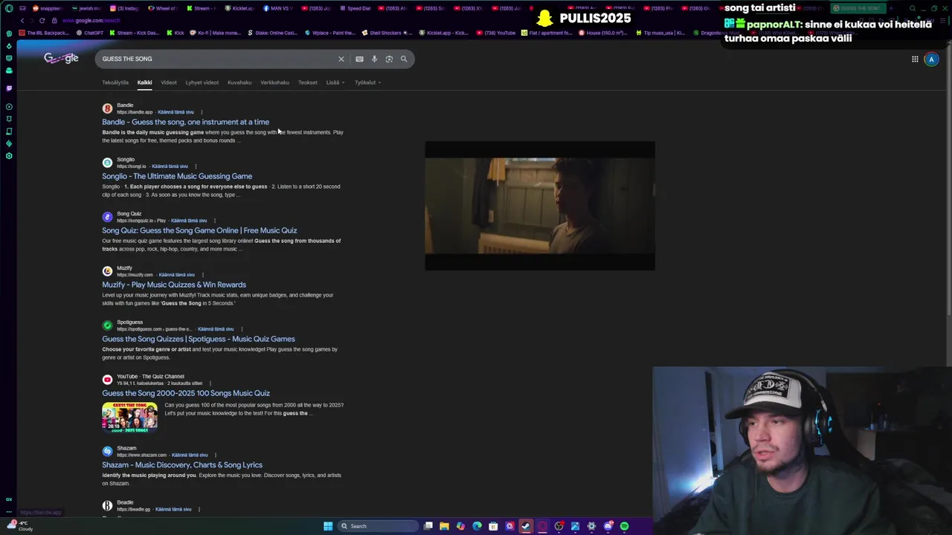
Task: Click the floating video player overlay
Action: (x=540, y=206)
